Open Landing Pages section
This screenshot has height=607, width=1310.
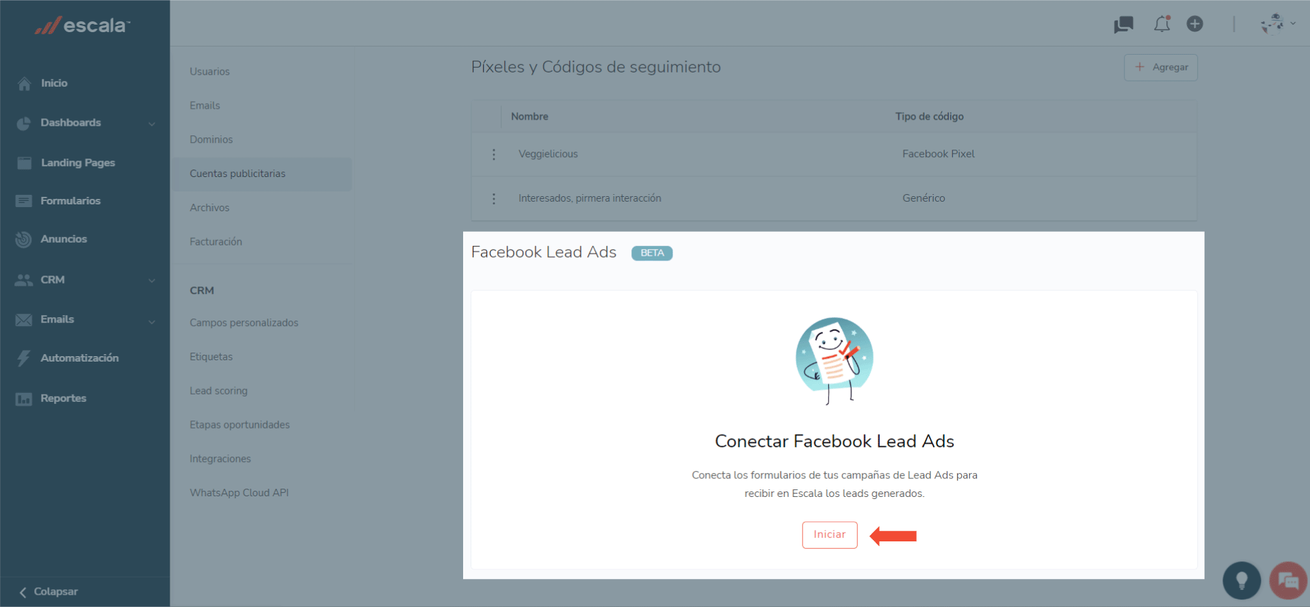[78, 163]
